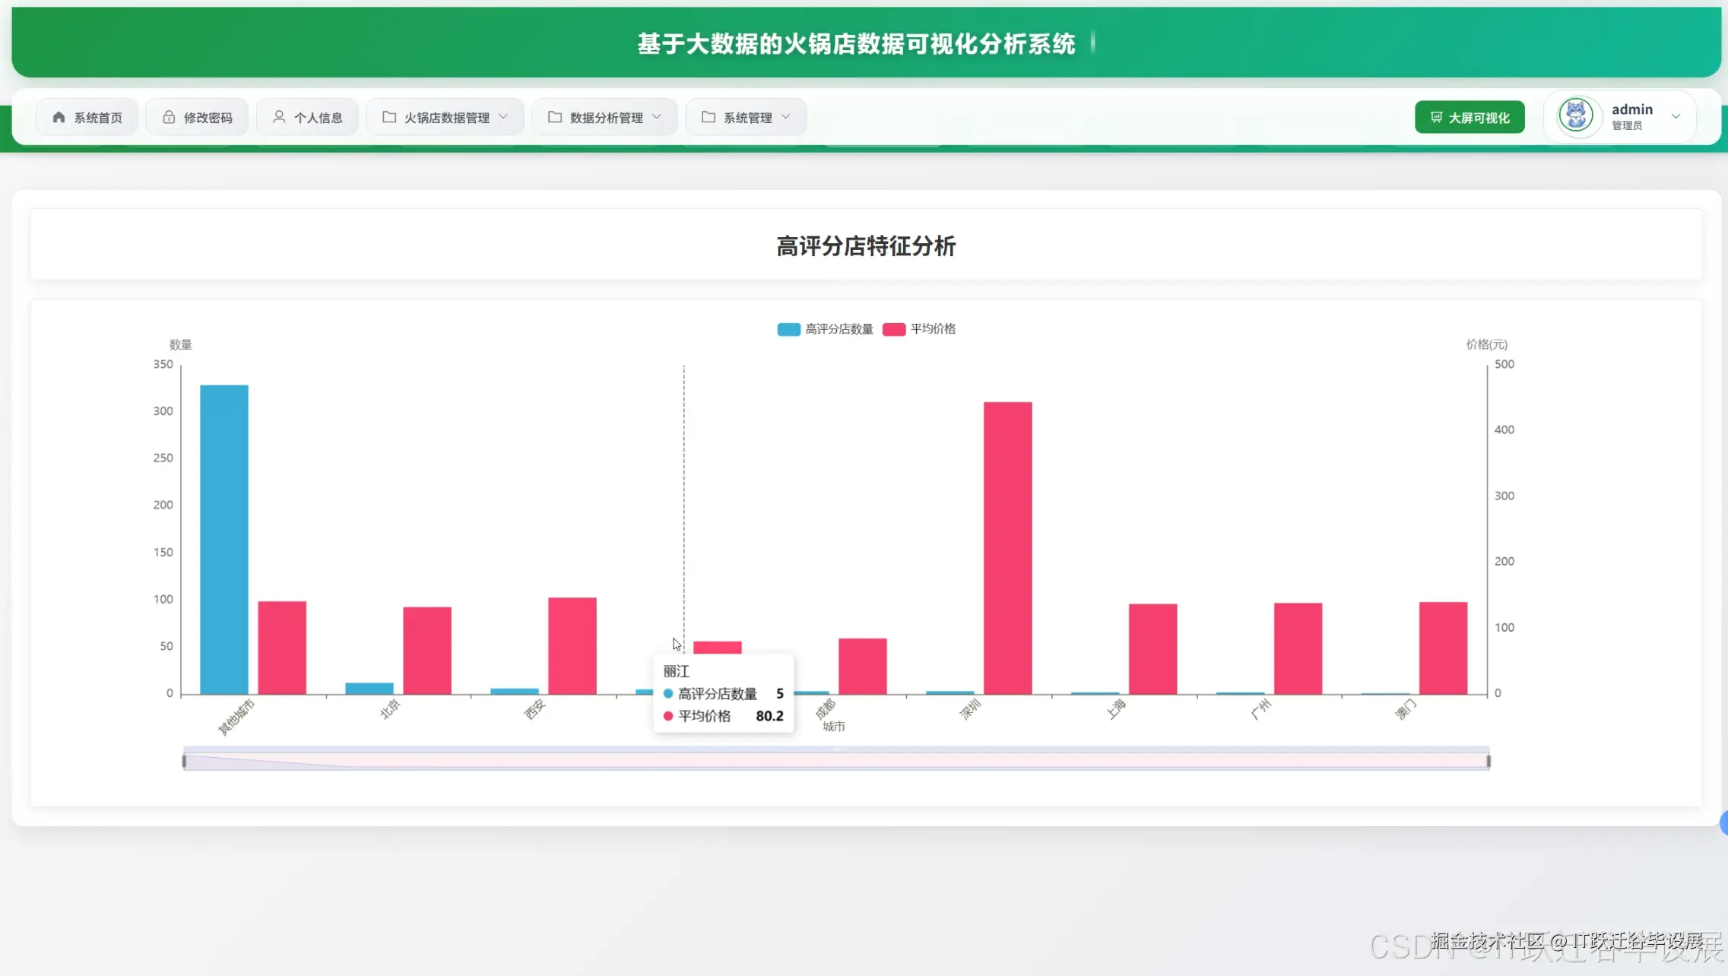This screenshot has height=976, width=1728.
Task: Click the folder icon on 火锅店数据管理
Action: coord(389,116)
